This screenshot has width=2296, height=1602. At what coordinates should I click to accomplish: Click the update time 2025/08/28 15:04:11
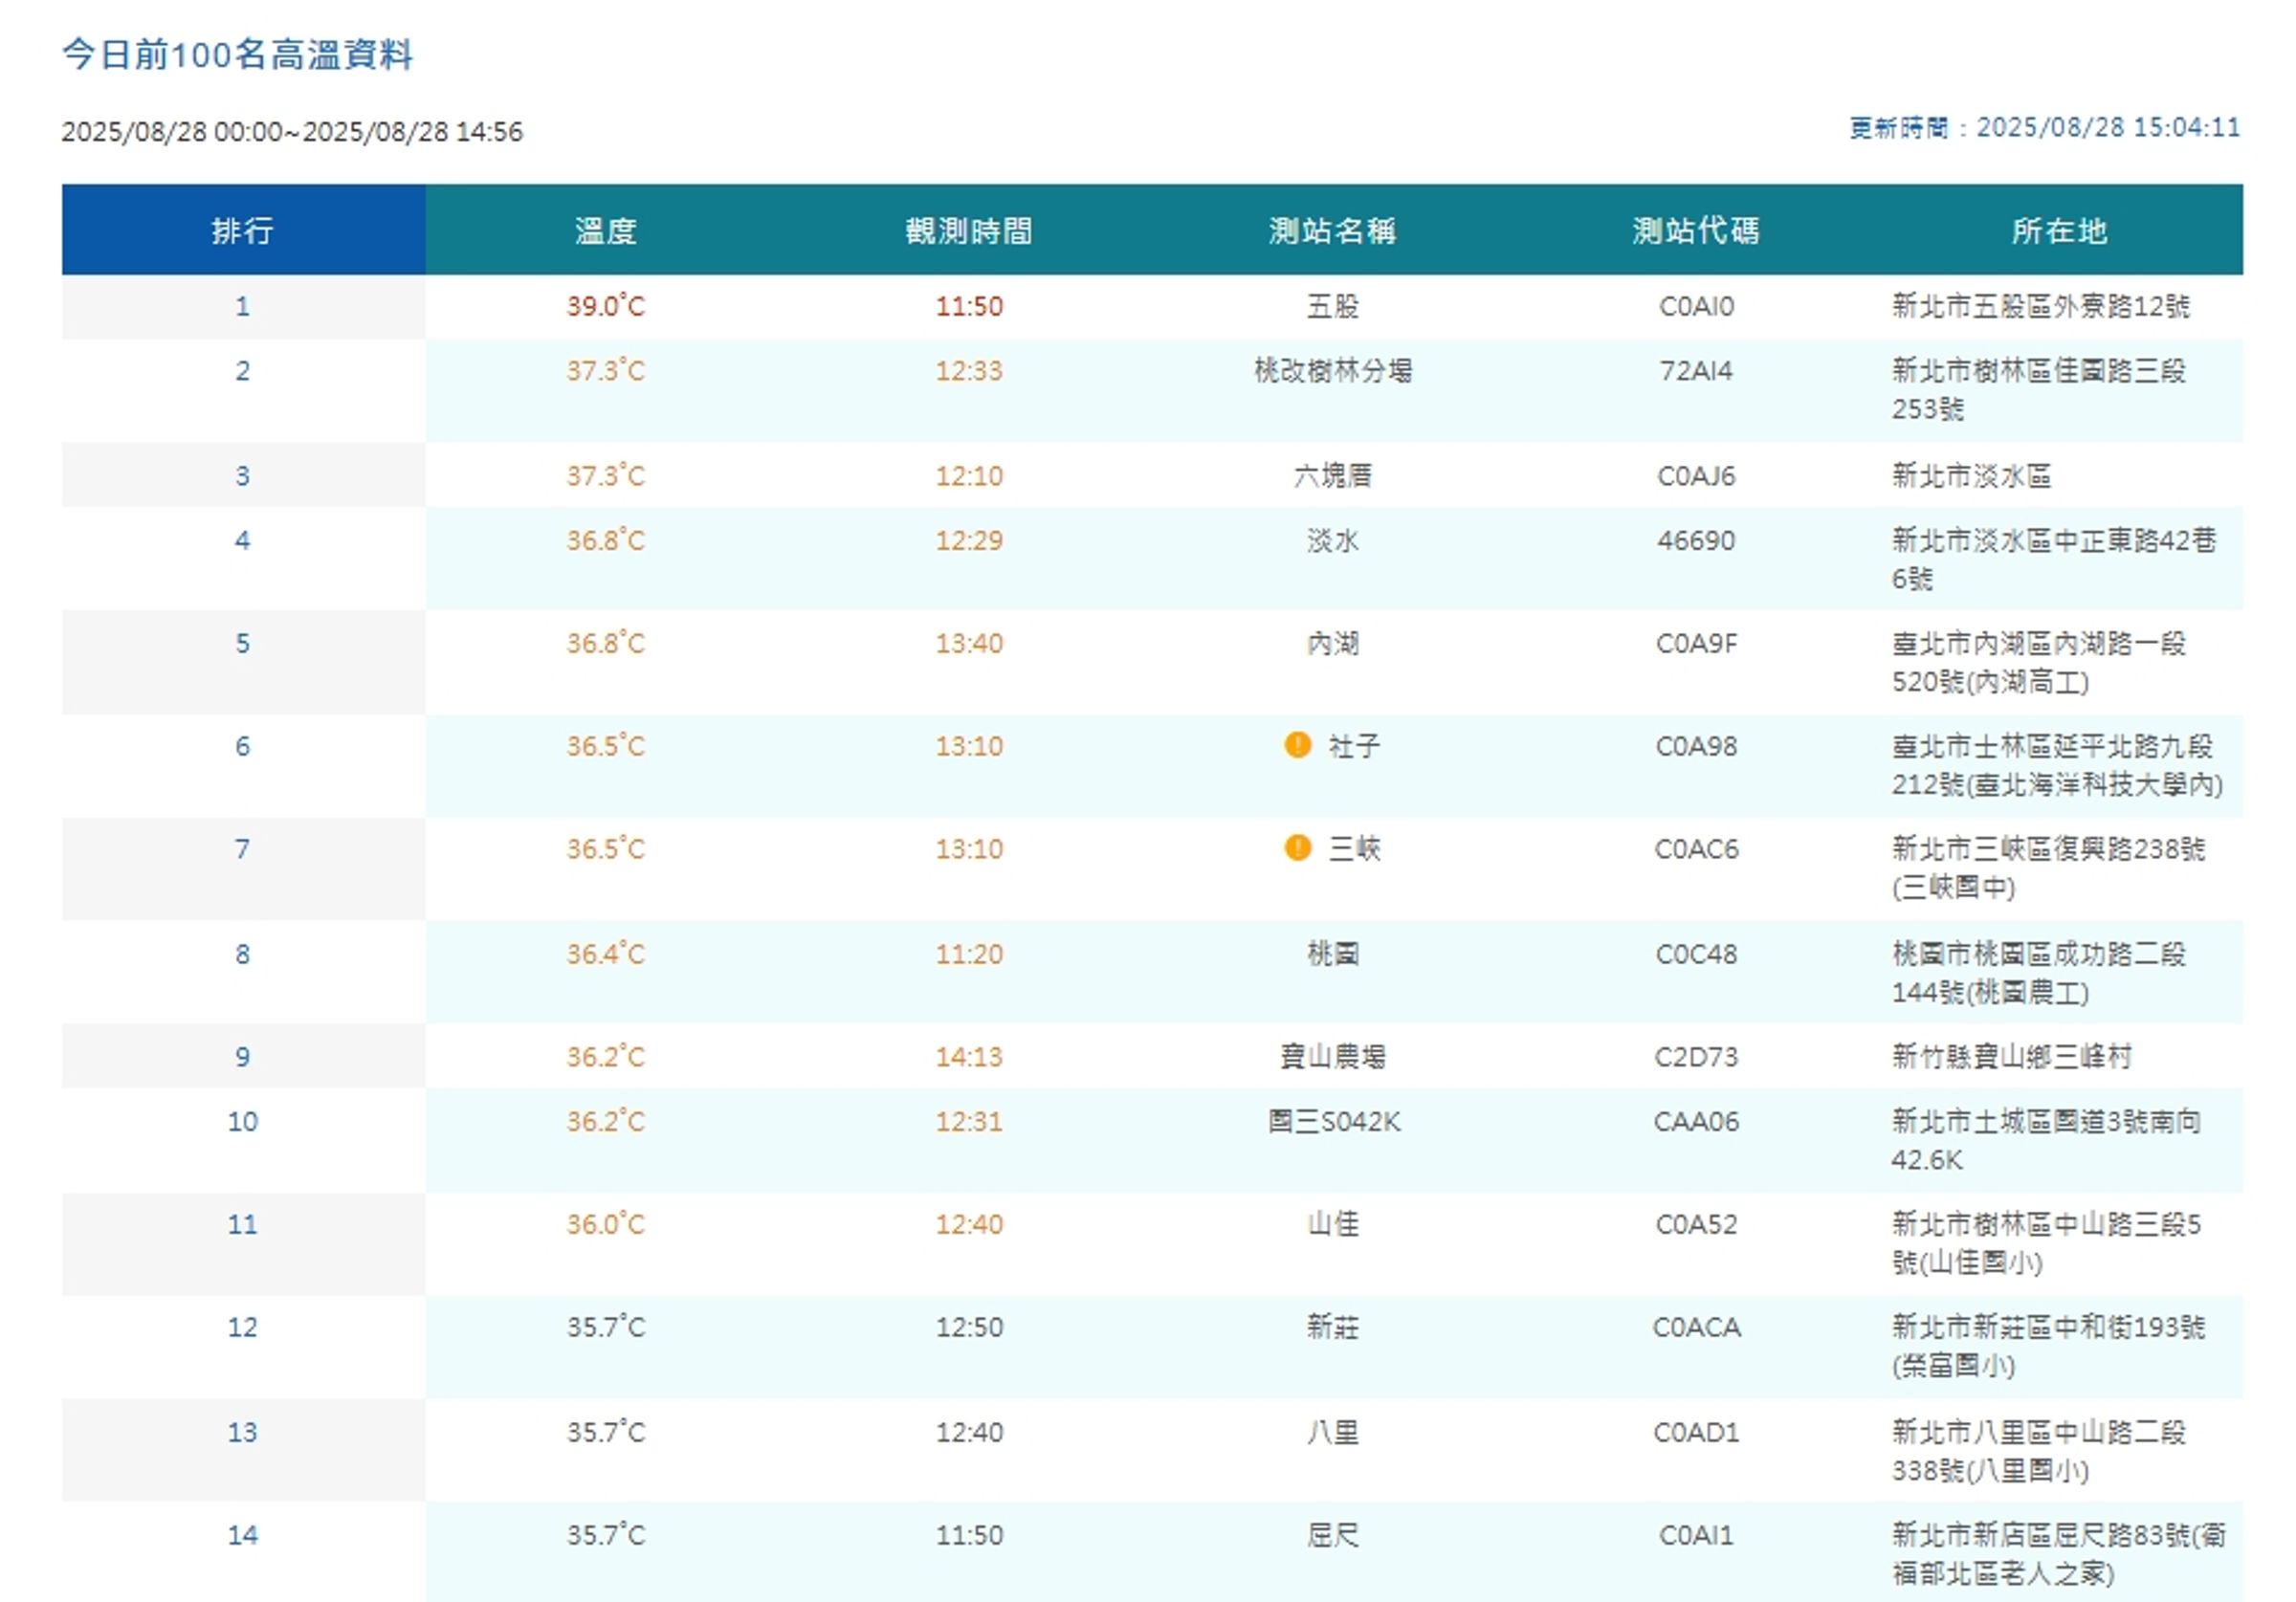(2108, 127)
